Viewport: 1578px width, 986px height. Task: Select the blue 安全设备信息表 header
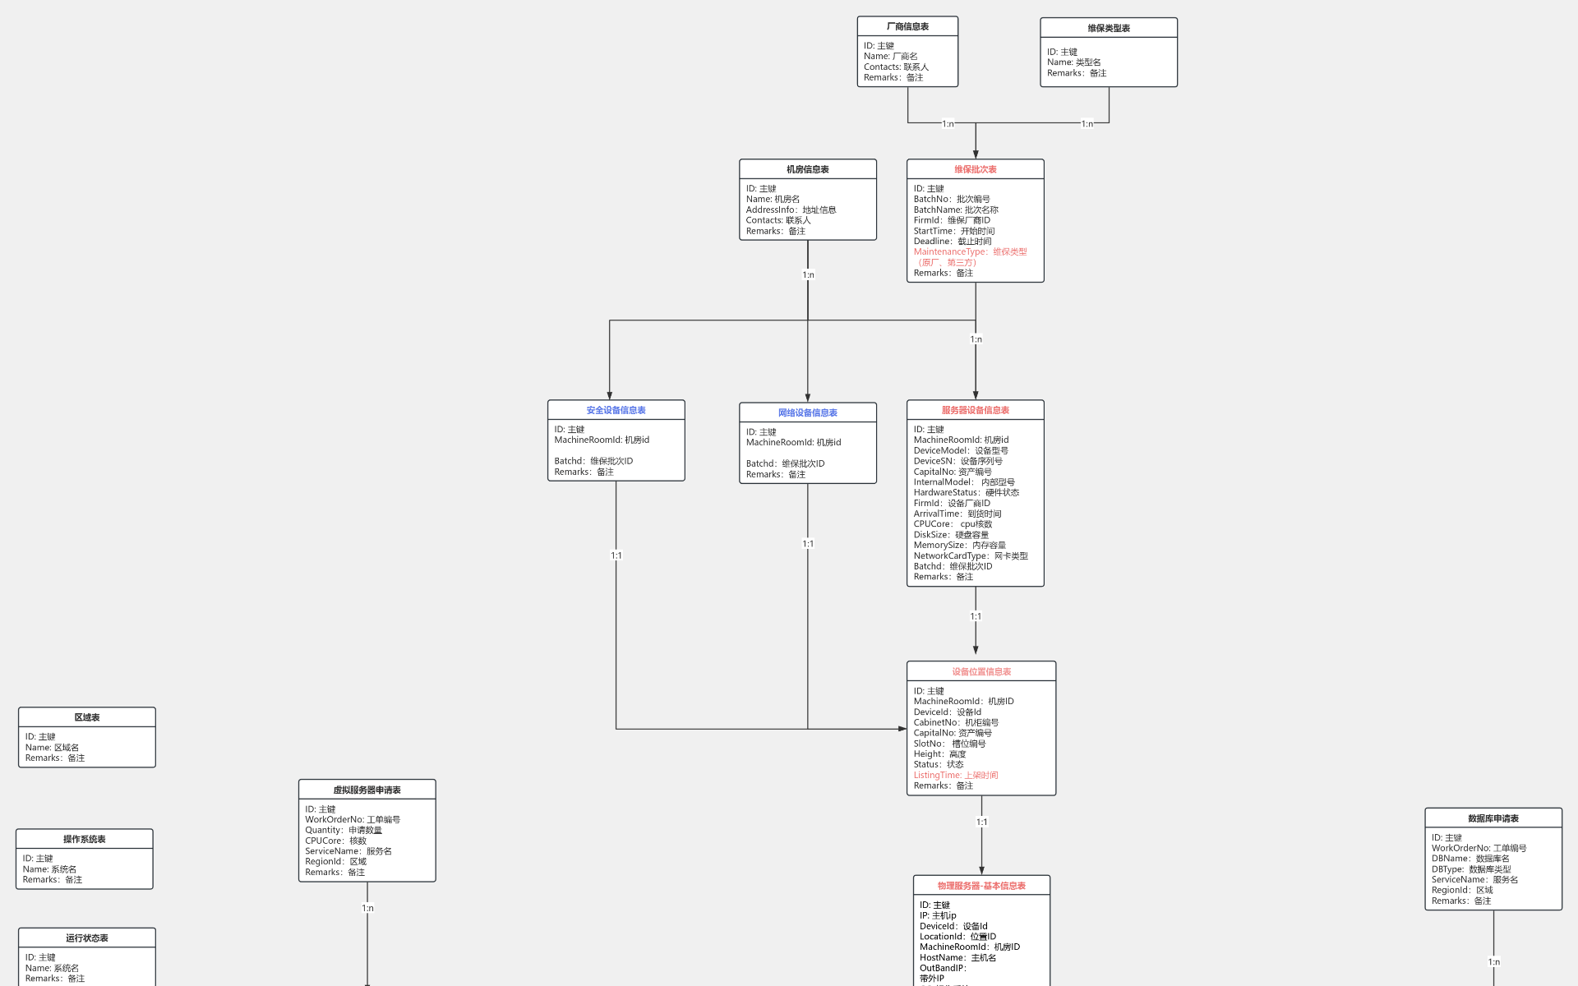[616, 410]
